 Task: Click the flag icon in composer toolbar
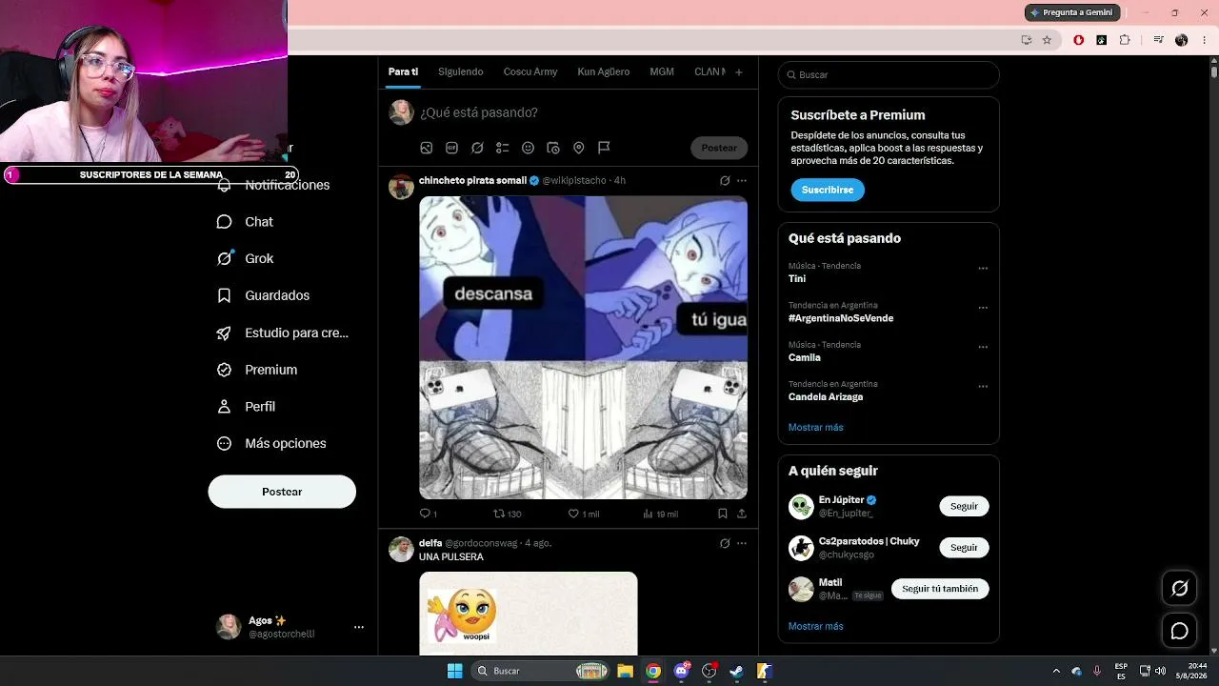(604, 148)
